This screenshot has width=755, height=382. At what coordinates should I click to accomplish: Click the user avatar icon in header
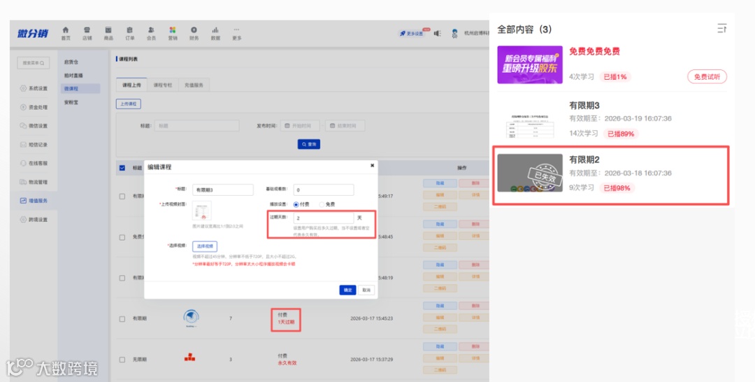coord(454,34)
